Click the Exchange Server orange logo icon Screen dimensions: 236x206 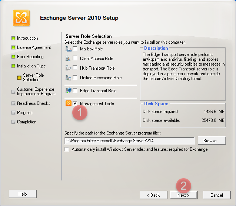(x=21, y=18)
